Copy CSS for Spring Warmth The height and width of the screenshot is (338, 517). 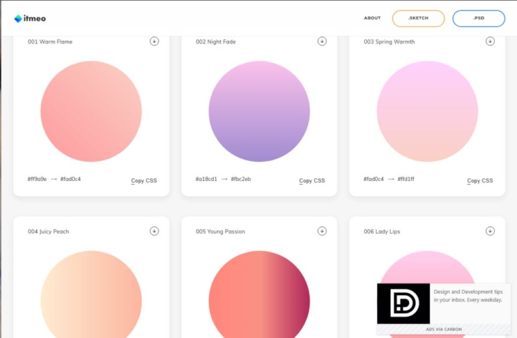tap(480, 181)
